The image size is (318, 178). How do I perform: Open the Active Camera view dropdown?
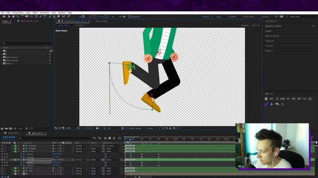[137, 128]
